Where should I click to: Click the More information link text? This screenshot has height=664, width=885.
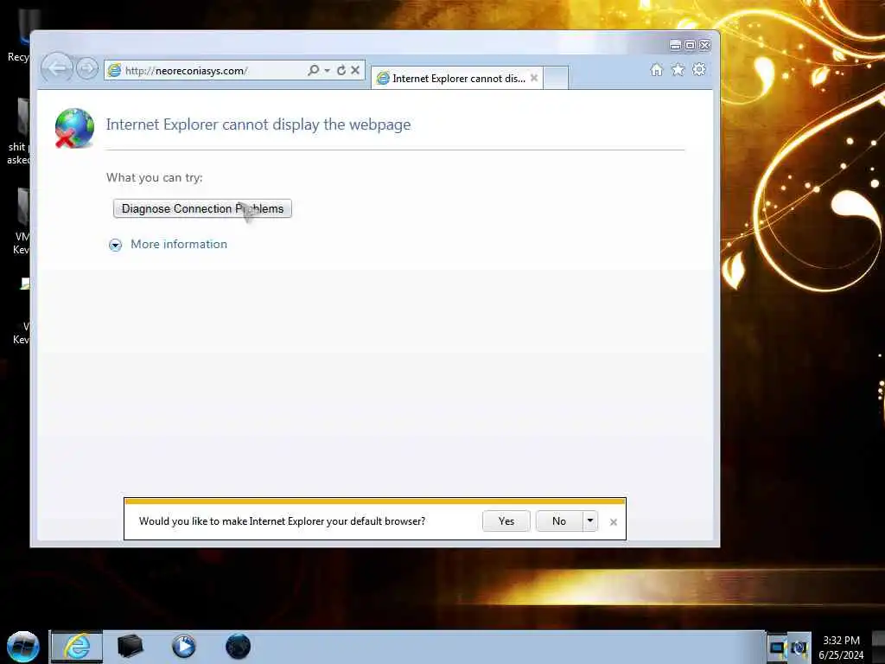pos(179,244)
